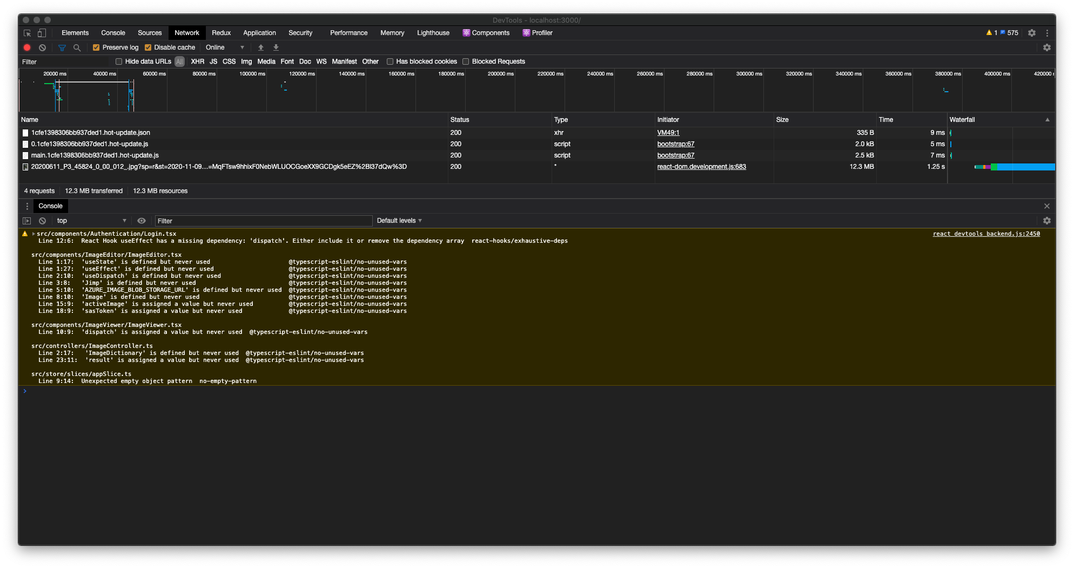The image size is (1074, 568).
Task: Export HAR using the download icon
Action: (276, 47)
